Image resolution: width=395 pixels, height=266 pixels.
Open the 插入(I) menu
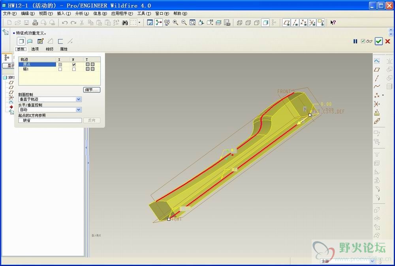(64, 13)
